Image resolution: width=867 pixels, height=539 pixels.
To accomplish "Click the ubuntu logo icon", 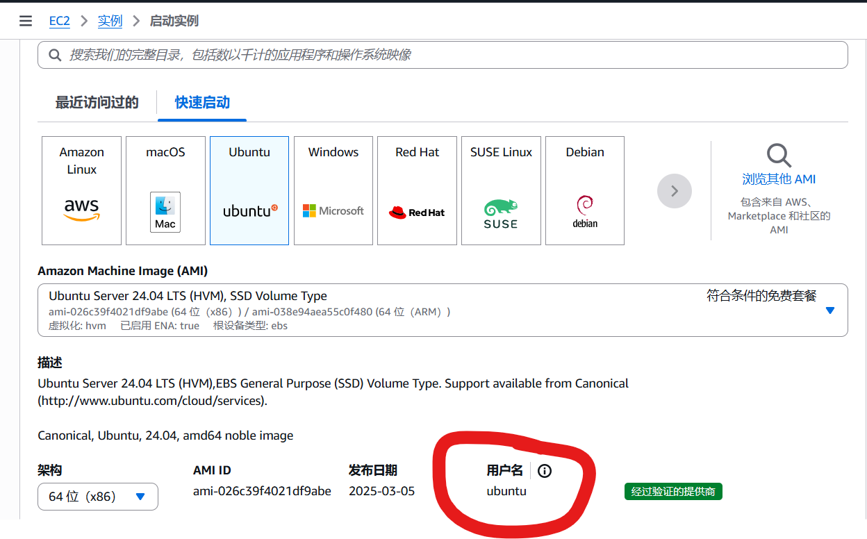I will coord(250,210).
